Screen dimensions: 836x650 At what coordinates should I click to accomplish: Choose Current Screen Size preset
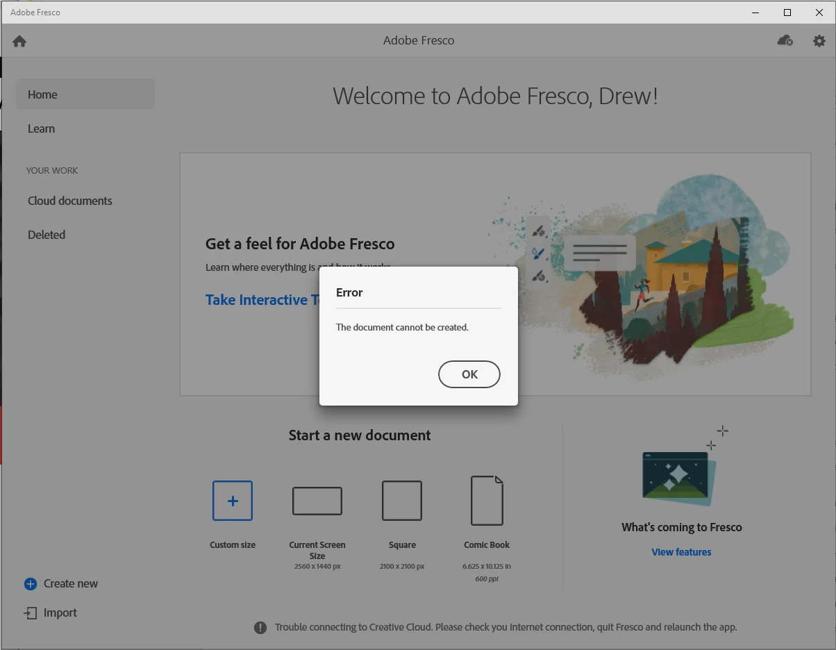(x=317, y=501)
